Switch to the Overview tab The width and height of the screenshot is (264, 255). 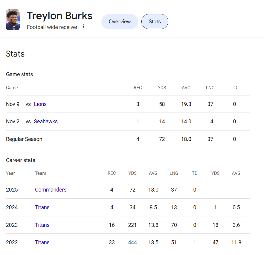pyautogui.click(x=120, y=22)
